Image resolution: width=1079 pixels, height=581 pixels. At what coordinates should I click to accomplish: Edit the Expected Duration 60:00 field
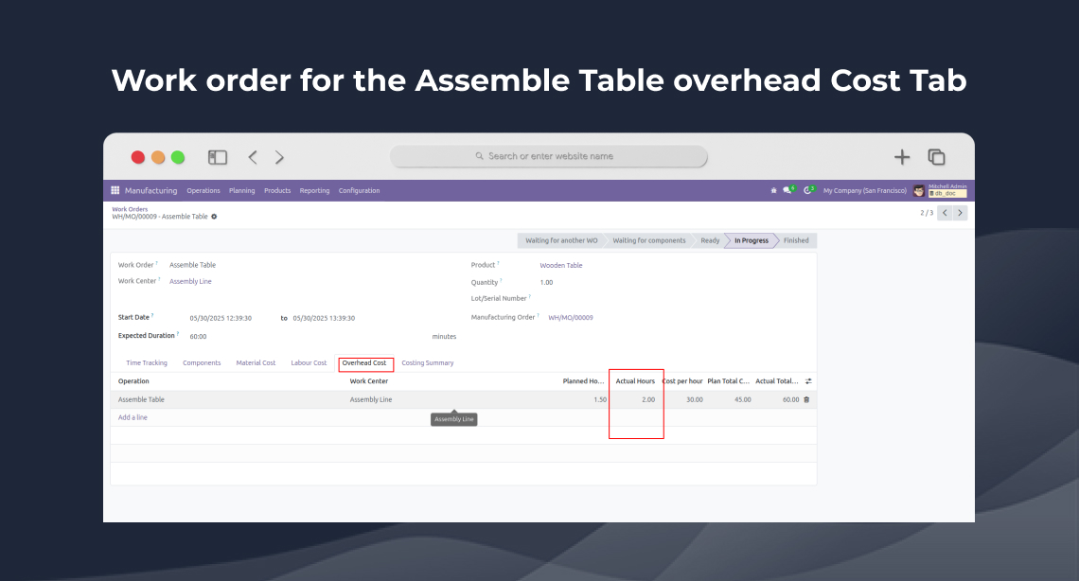coord(198,336)
